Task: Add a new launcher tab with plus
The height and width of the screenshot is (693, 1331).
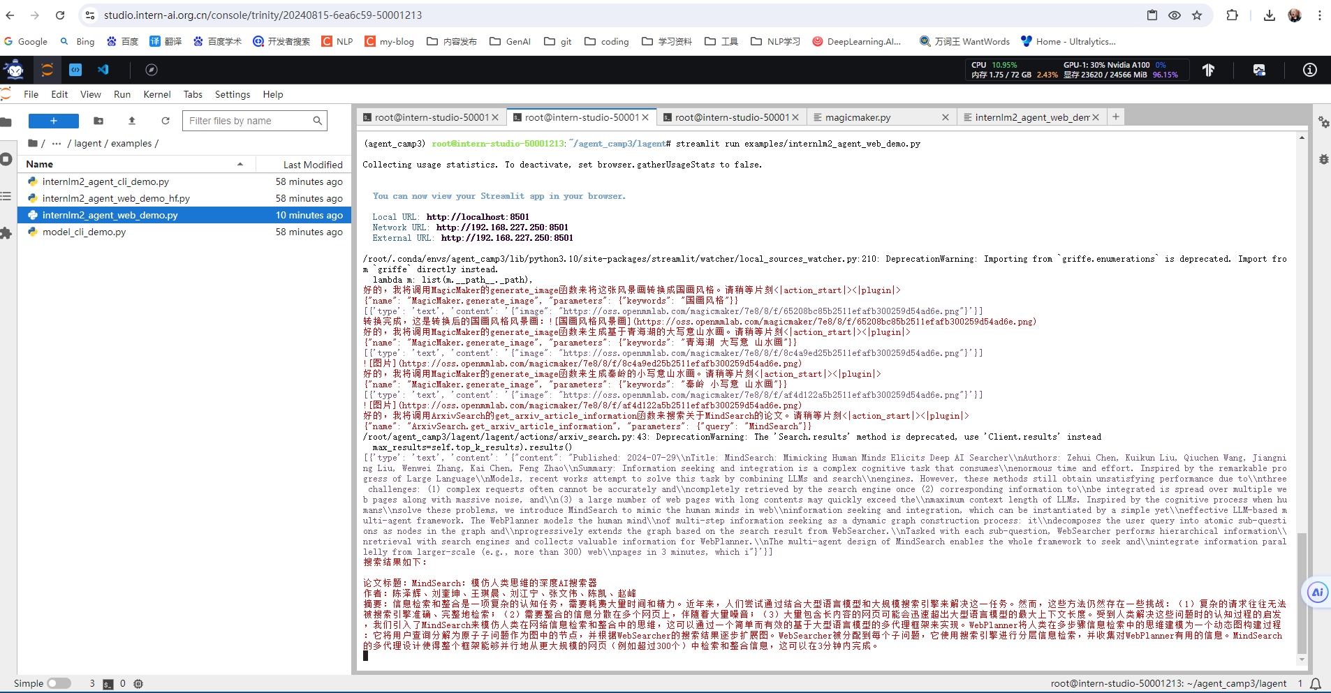Action: [x=1116, y=117]
